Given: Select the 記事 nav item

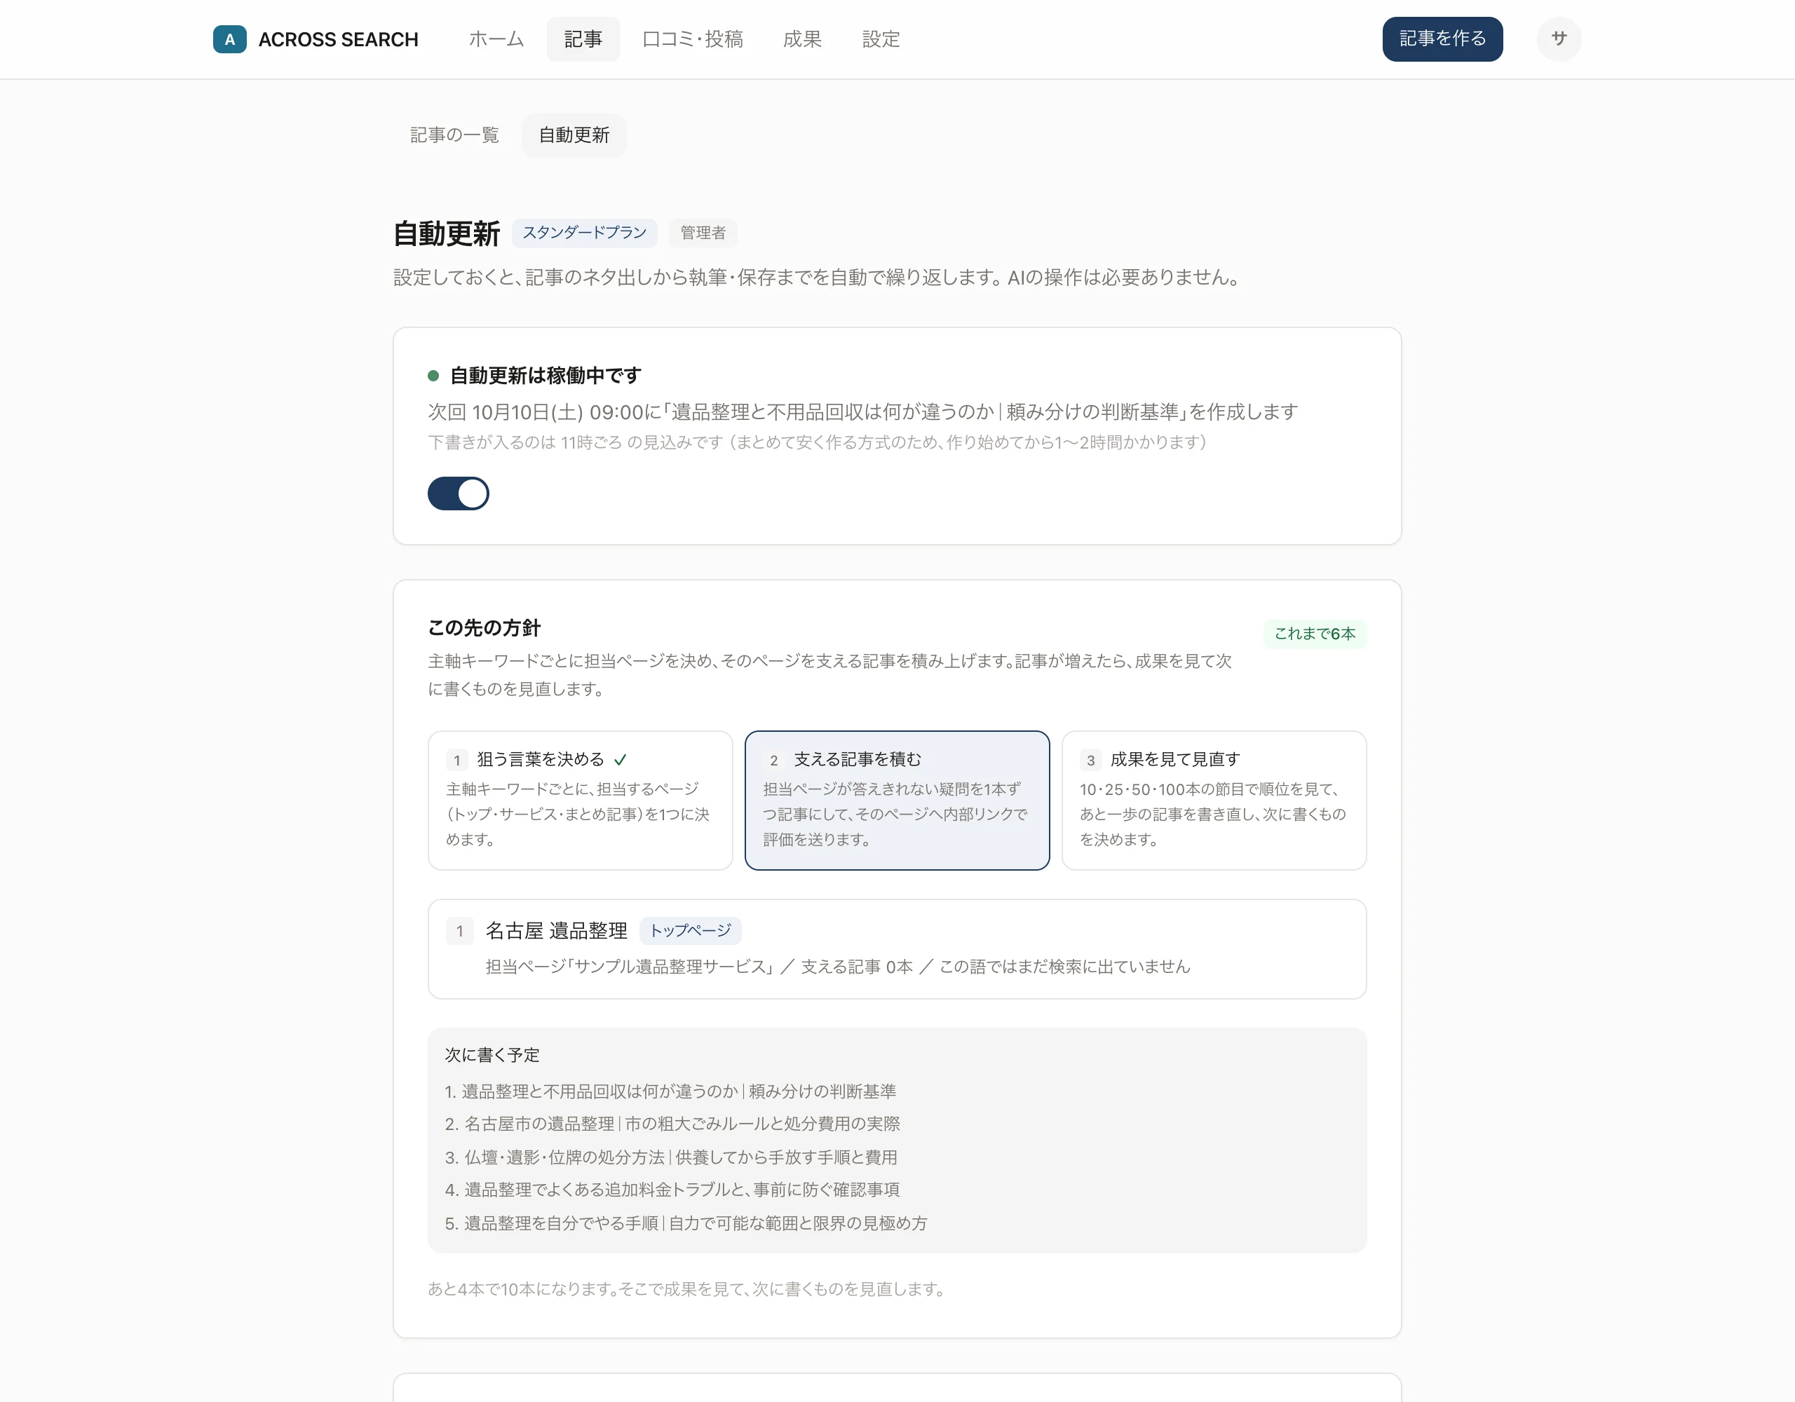Looking at the screenshot, I should [x=583, y=39].
